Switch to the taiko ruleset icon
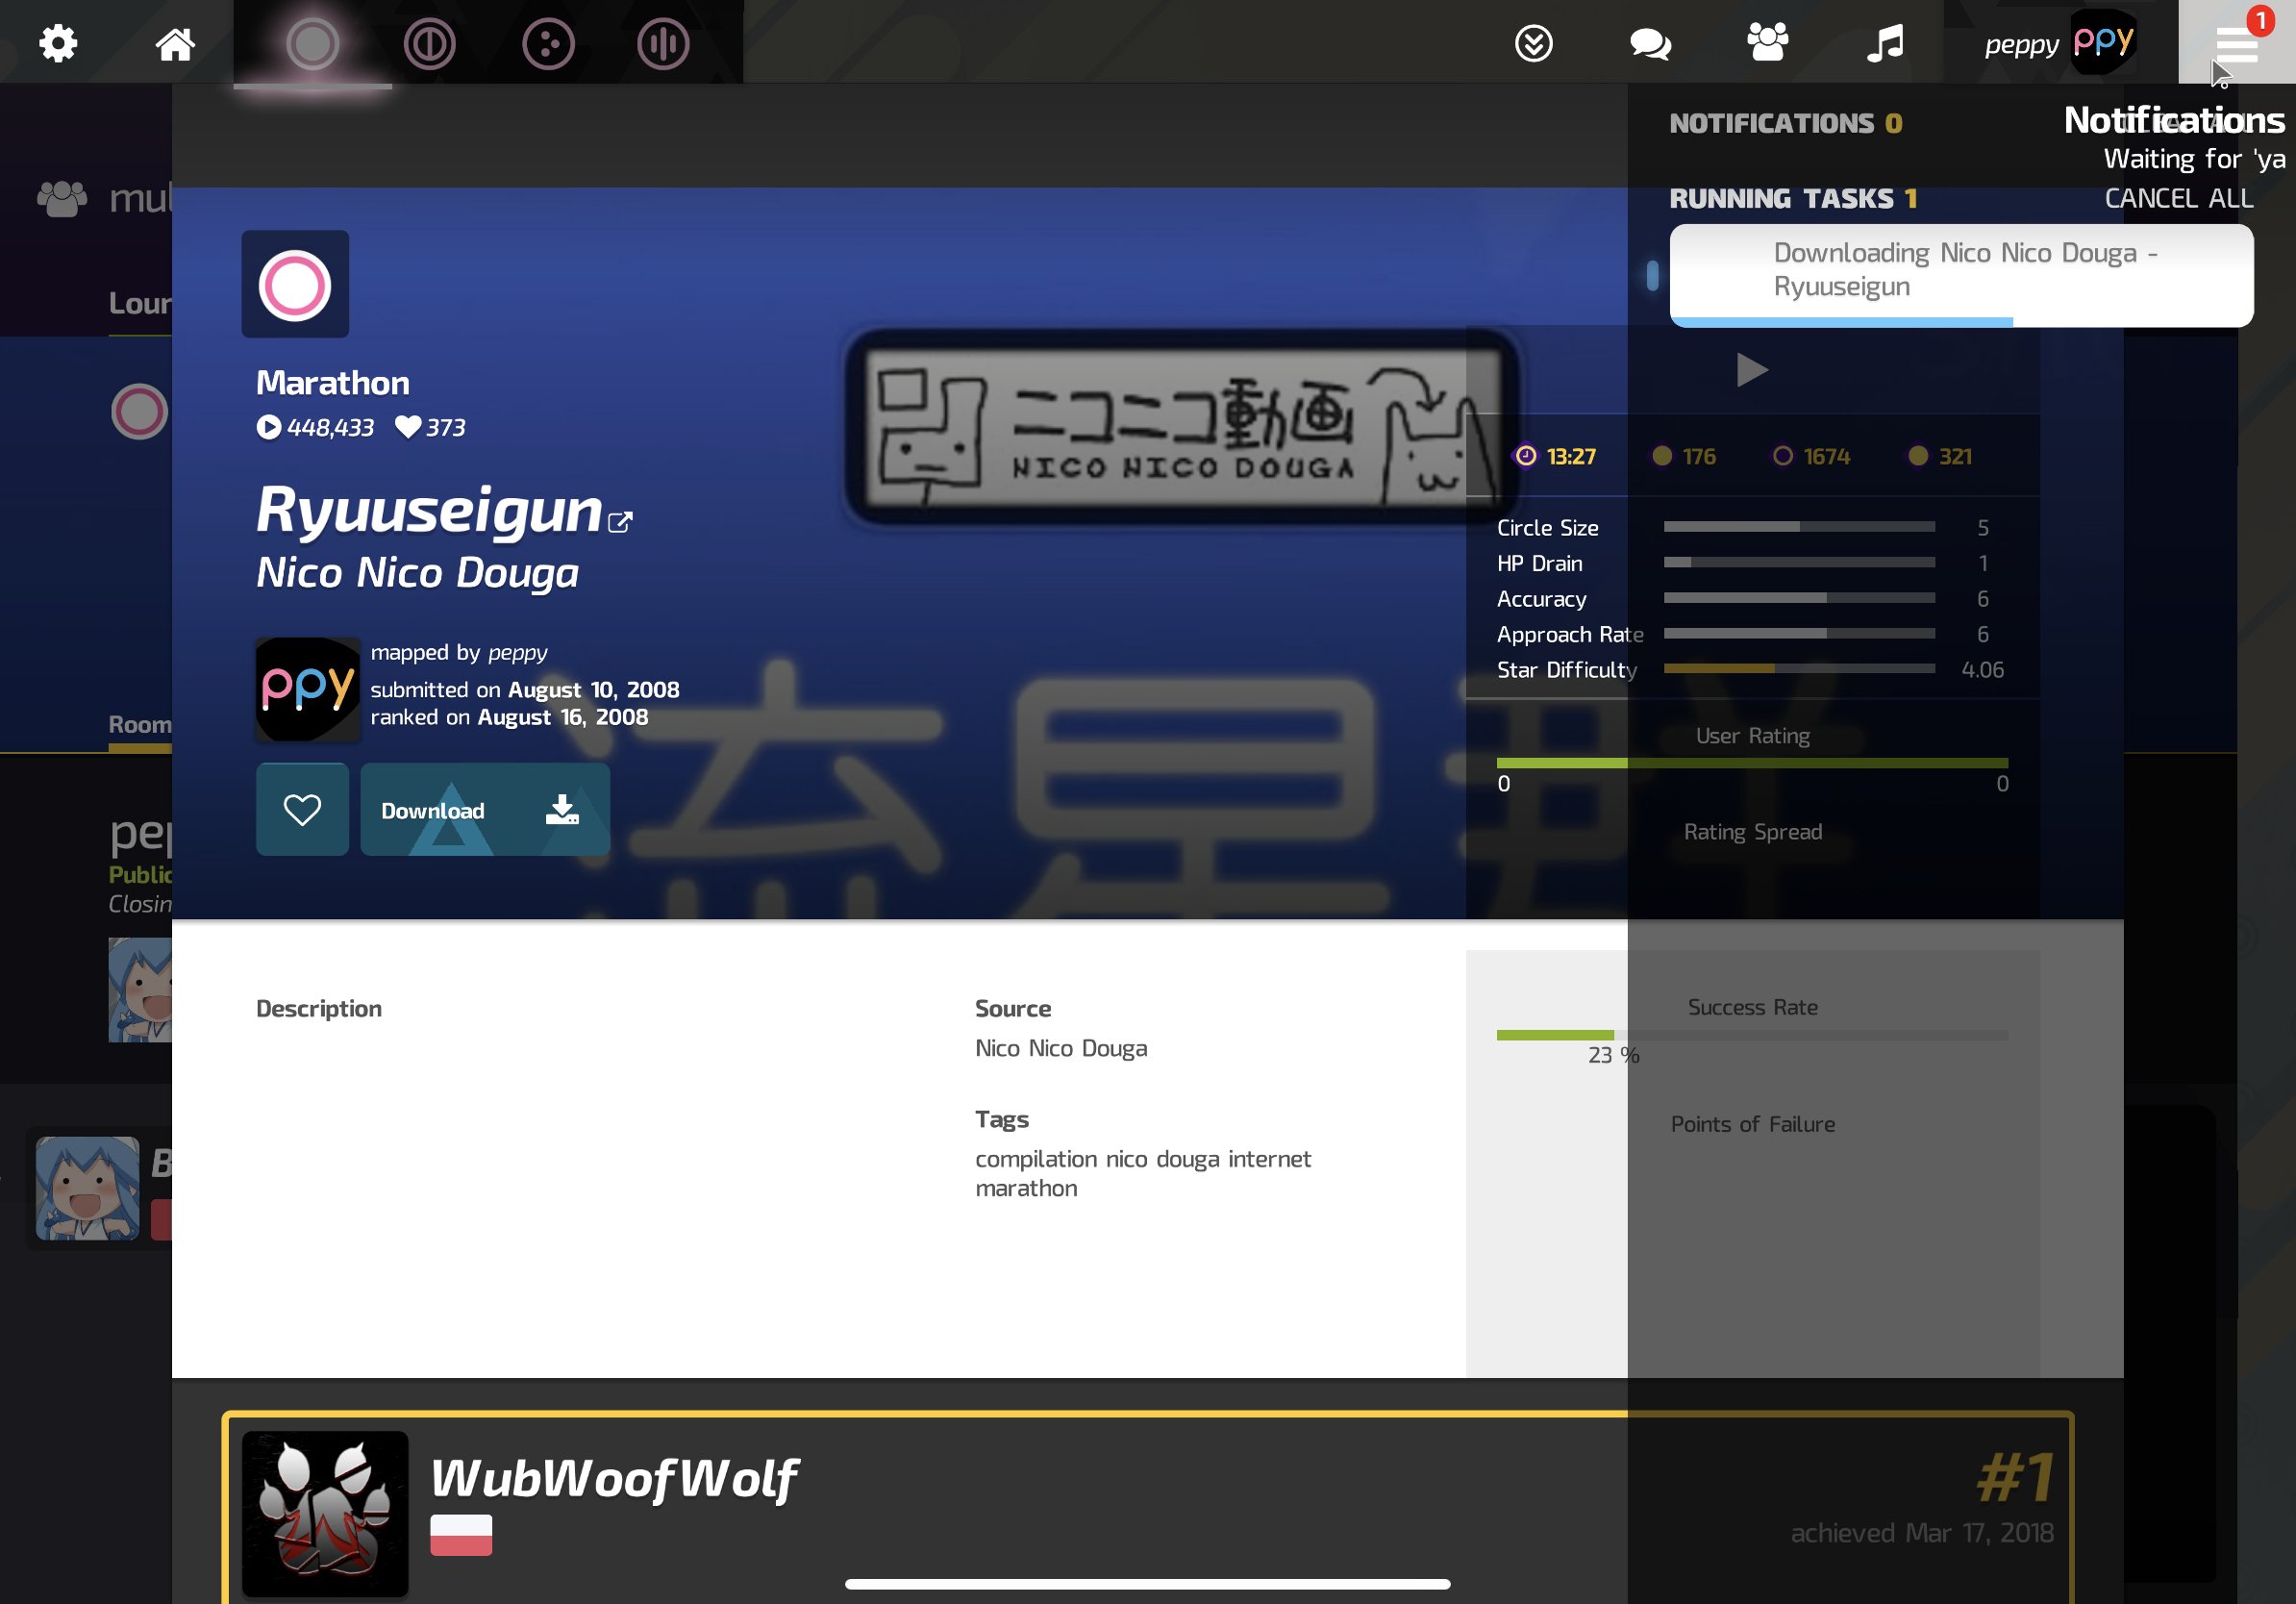Viewport: 2296px width, 1604px height. point(429,43)
